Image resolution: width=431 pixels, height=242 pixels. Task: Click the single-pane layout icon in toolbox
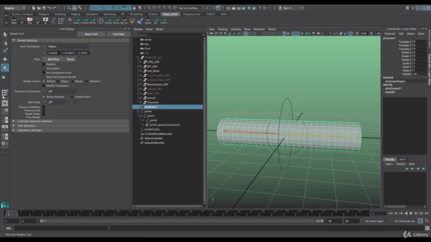coord(5,103)
